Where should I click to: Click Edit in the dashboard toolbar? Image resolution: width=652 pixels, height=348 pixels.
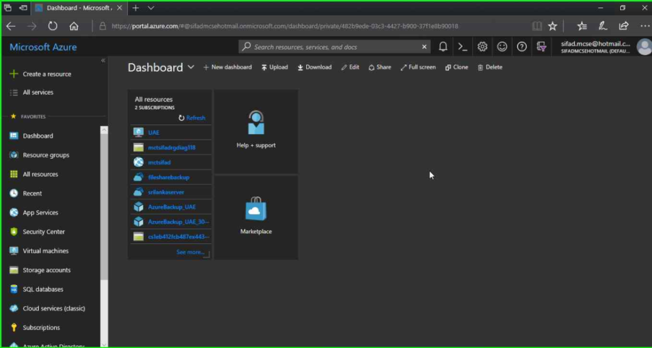tap(350, 67)
